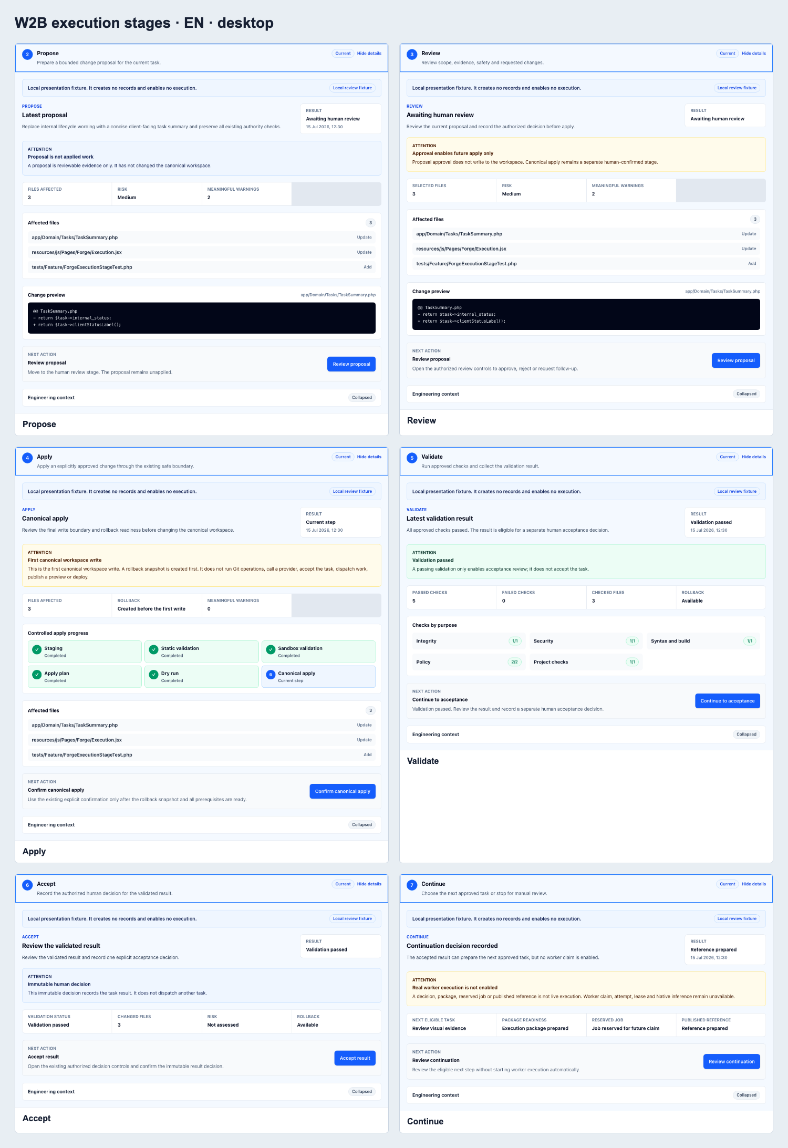Click the step 3 Review number badge

tap(412, 54)
